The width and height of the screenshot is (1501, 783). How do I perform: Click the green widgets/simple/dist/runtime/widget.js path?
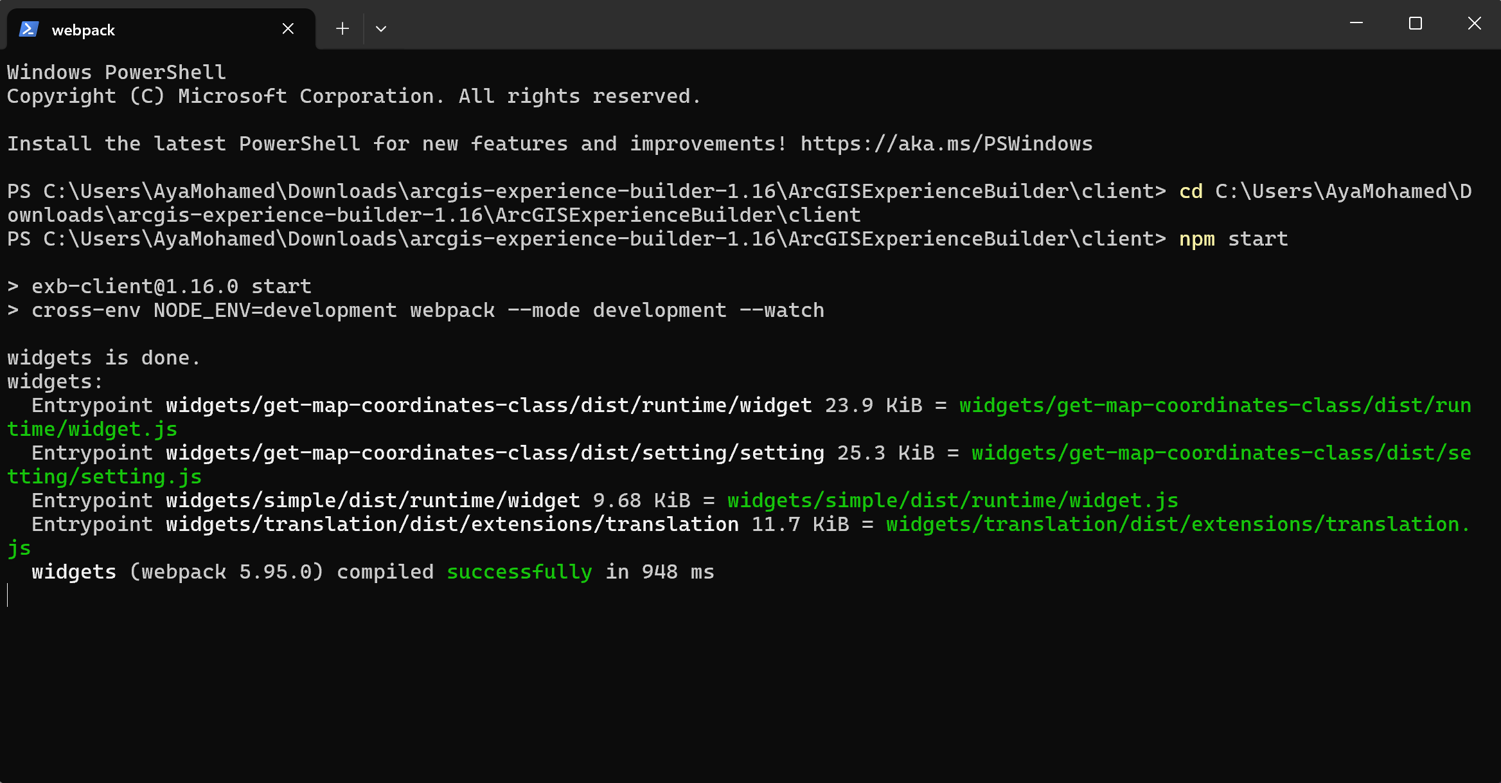(x=953, y=501)
